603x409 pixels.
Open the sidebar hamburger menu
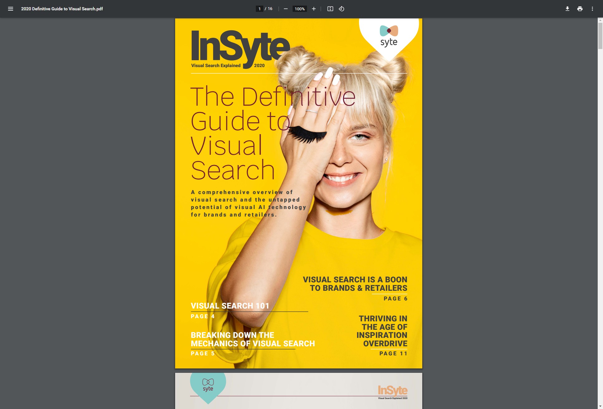pyautogui.click(x=11, y=9)
